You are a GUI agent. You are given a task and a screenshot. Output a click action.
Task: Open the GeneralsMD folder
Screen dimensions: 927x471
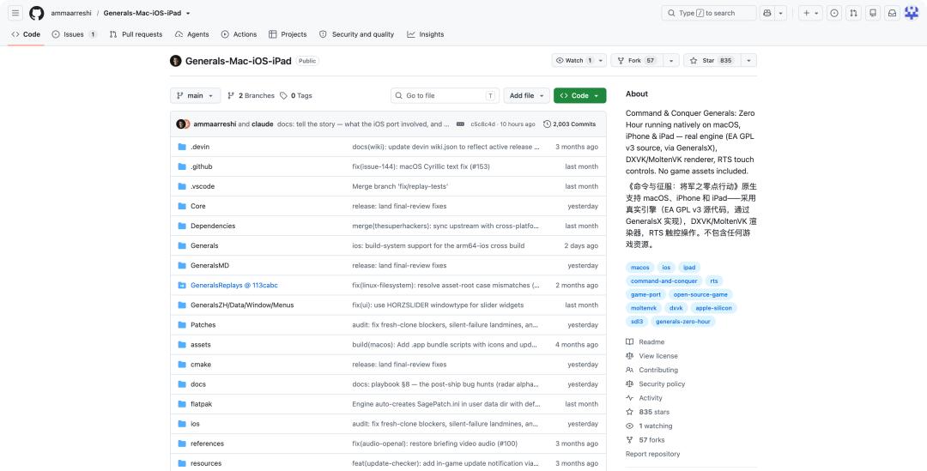209,265
